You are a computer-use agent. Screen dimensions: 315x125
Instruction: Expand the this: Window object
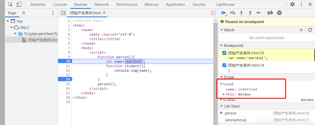tap(224, 94)
